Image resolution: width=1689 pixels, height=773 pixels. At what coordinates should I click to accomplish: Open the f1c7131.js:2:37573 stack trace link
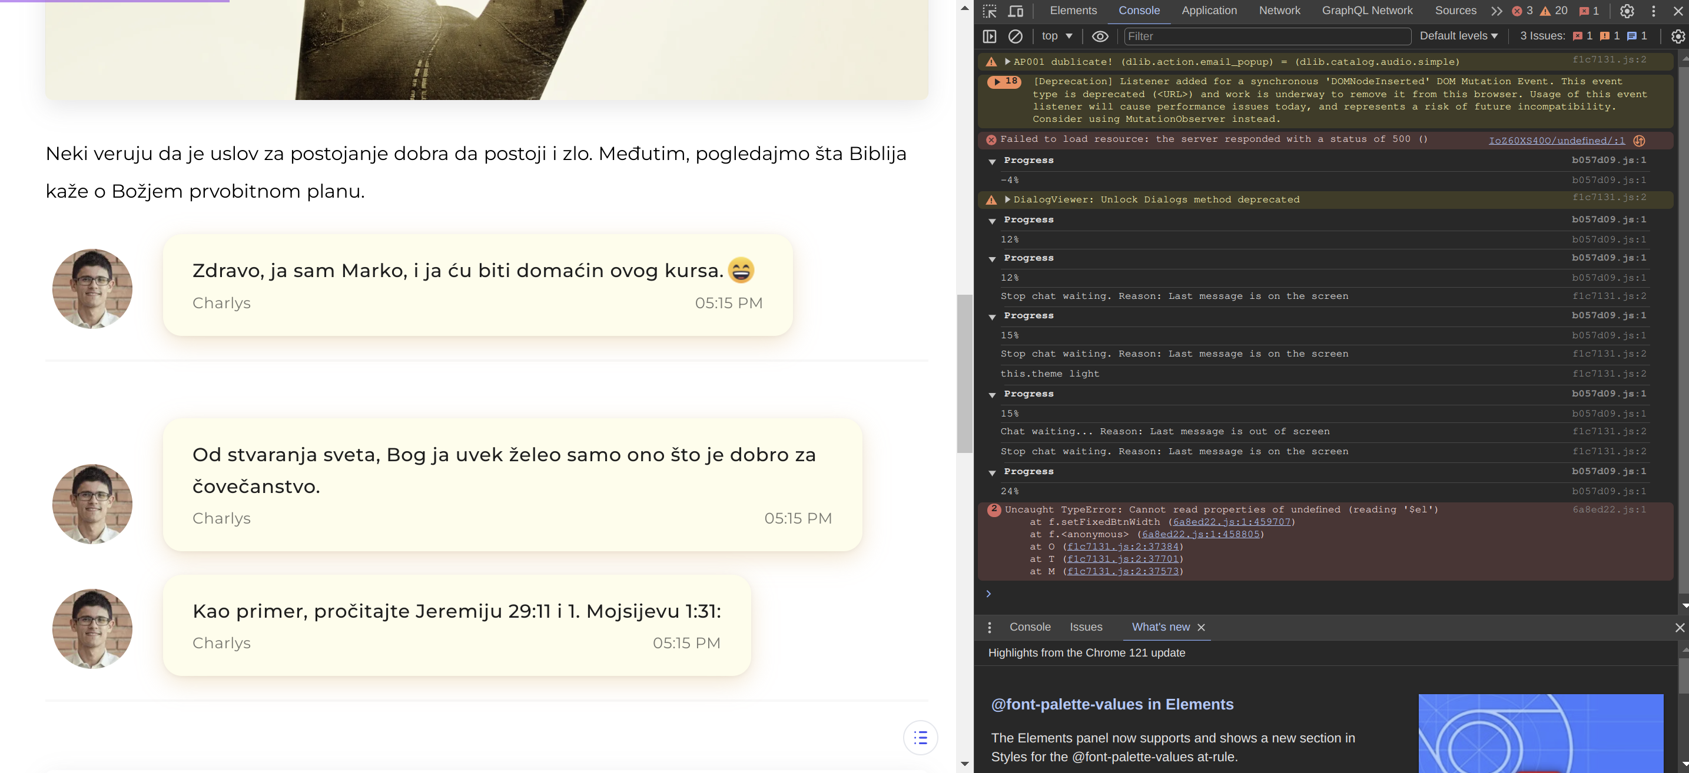tap(1123, 572)
